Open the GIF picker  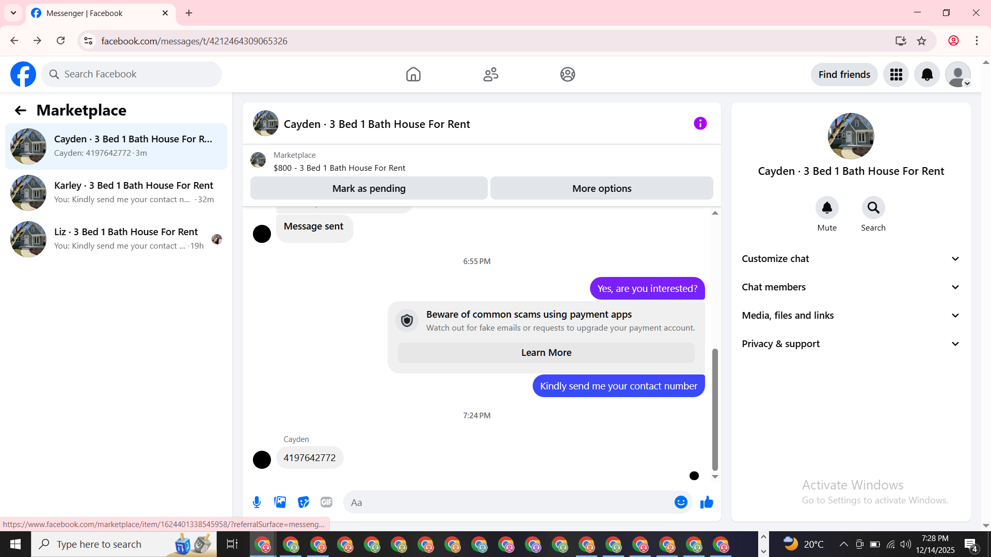tap(326, 502)
